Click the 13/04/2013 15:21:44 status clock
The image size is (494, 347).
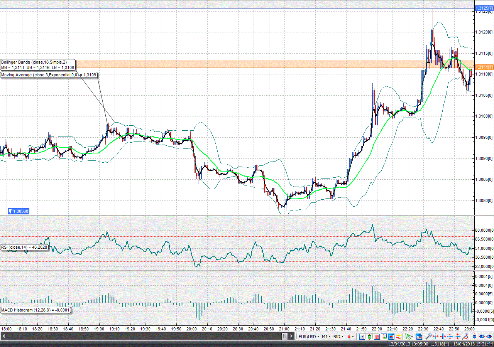472,344
